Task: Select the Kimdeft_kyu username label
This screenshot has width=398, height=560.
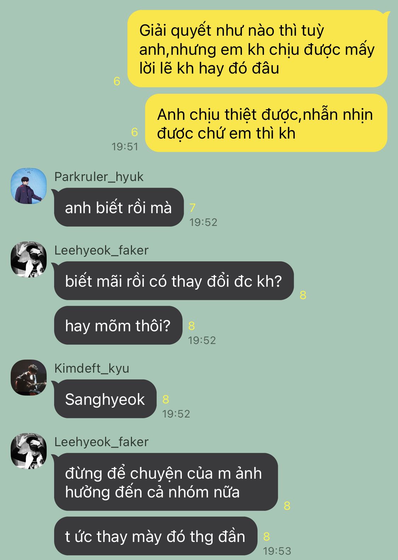Action: [x=92, y=368]
